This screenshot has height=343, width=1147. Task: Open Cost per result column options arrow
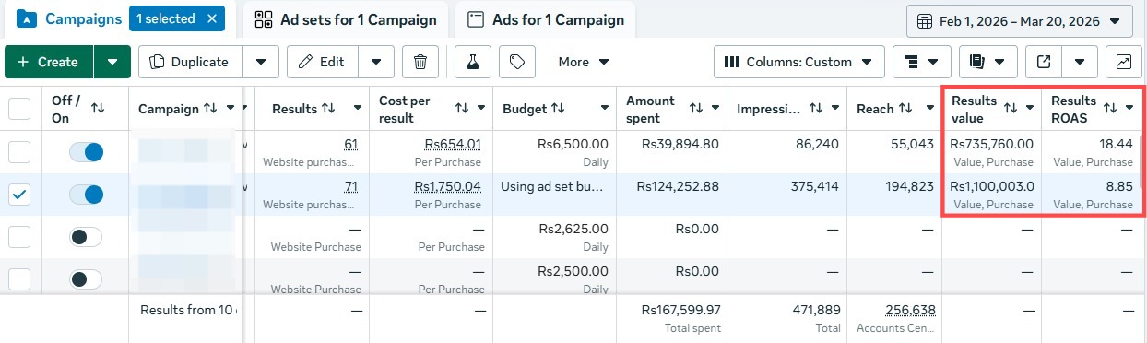pos(481,109)
